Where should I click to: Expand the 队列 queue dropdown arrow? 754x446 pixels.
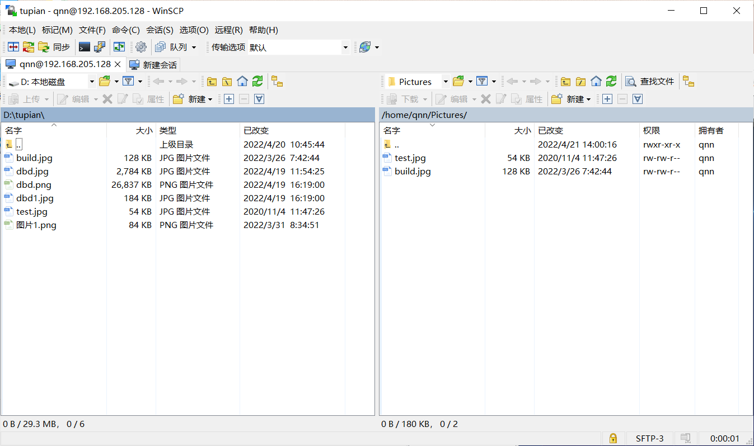click(194, 48)
